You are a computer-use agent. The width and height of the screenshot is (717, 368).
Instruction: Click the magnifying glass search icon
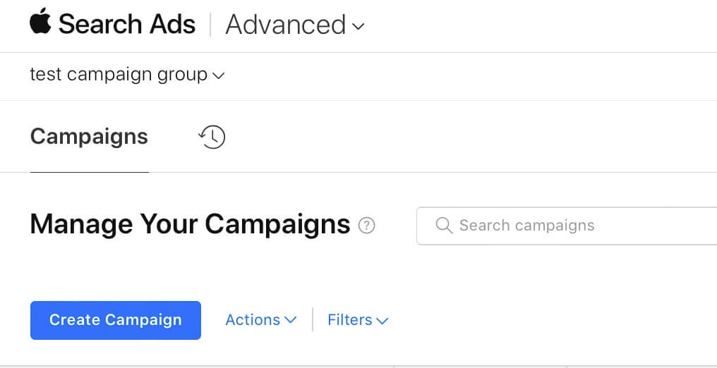[x=444, y=226]
